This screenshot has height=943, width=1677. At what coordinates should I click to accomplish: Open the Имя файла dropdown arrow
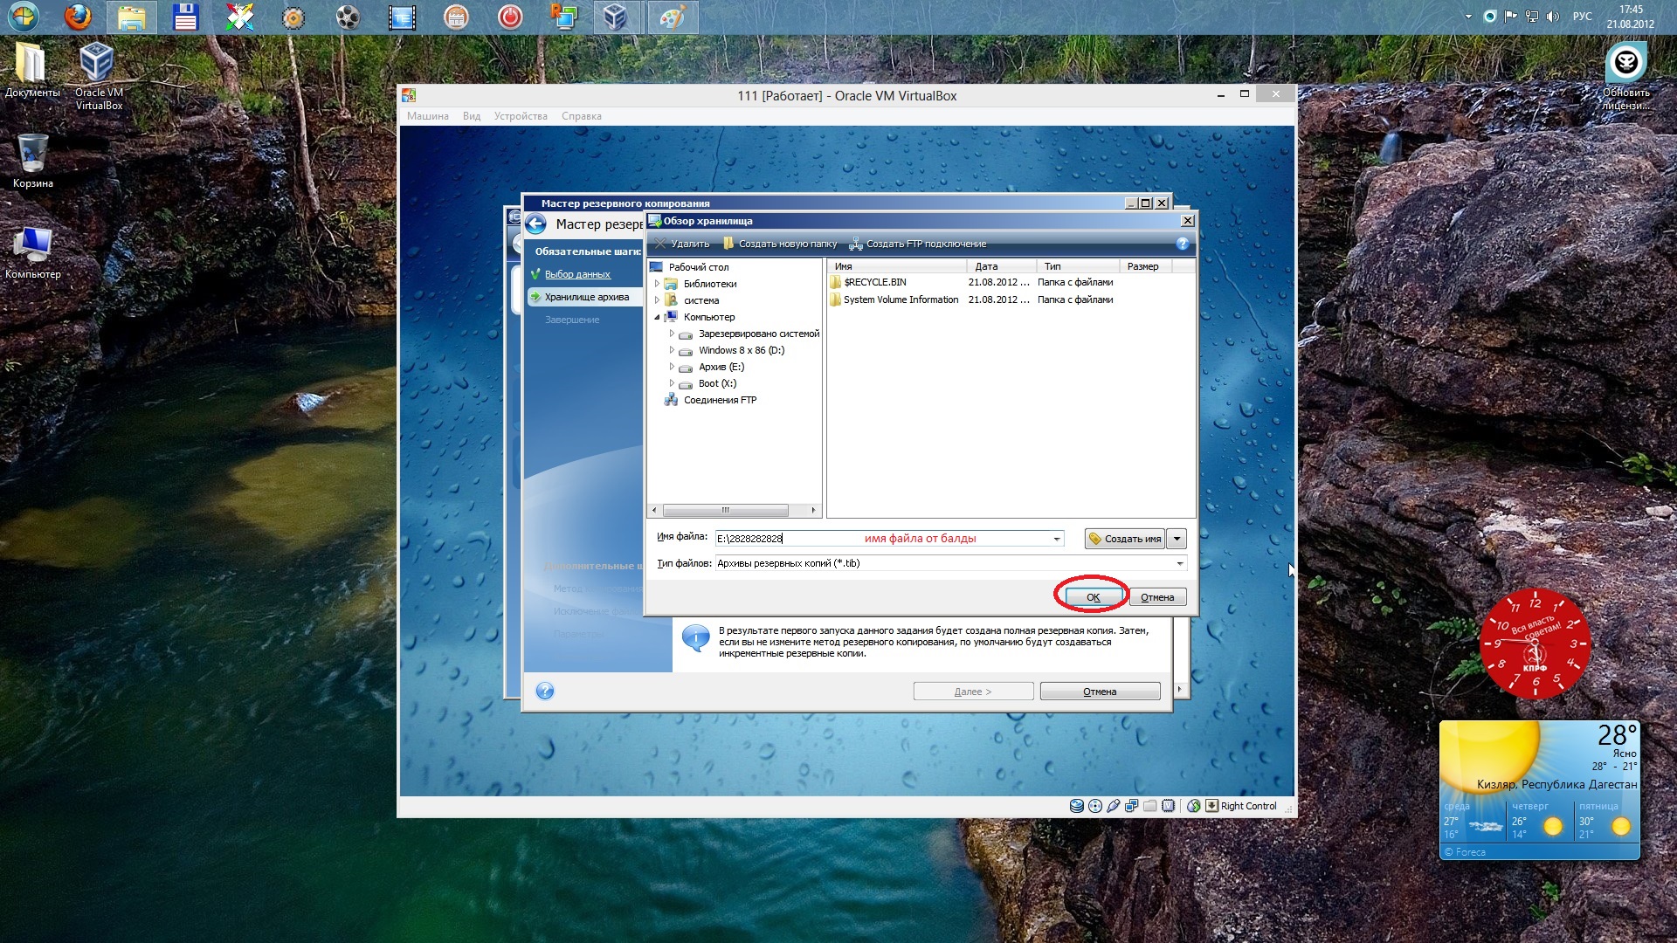1057,539
